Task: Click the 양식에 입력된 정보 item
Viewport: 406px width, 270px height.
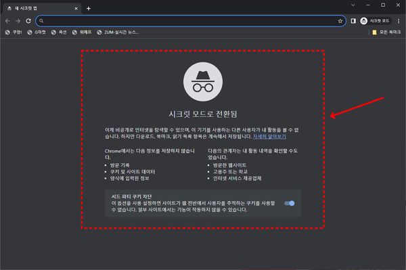Action: point(129,179)
